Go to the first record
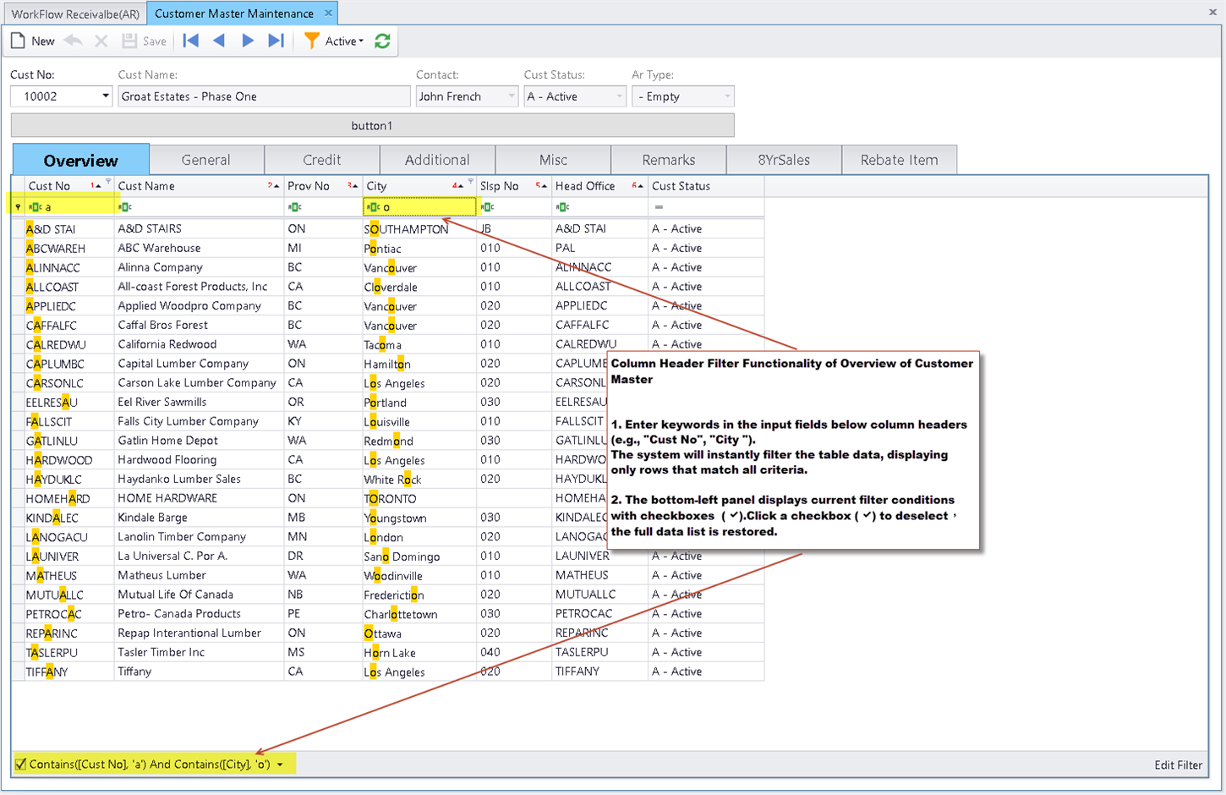The width and height of the screenshot is (1226, 795). 191,41
